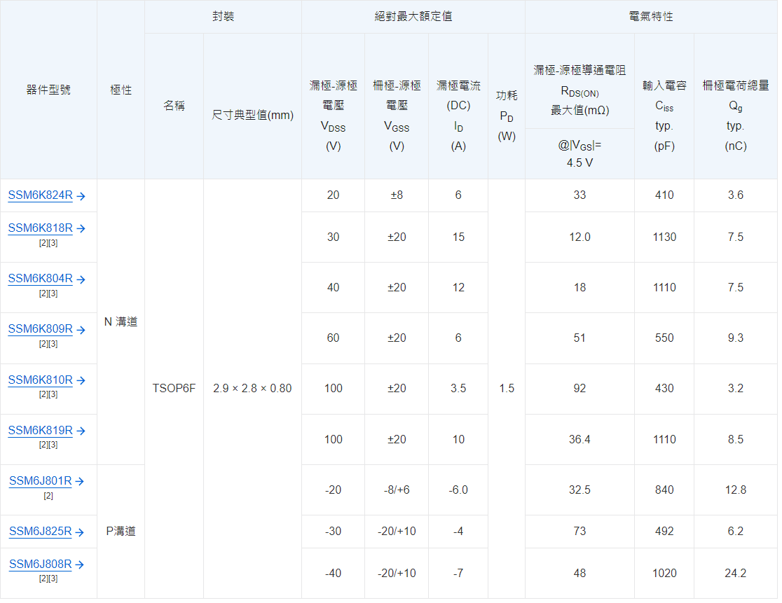Click the arrow icon next to SSM6J801R
782x603 pixels.
(80, 482)
